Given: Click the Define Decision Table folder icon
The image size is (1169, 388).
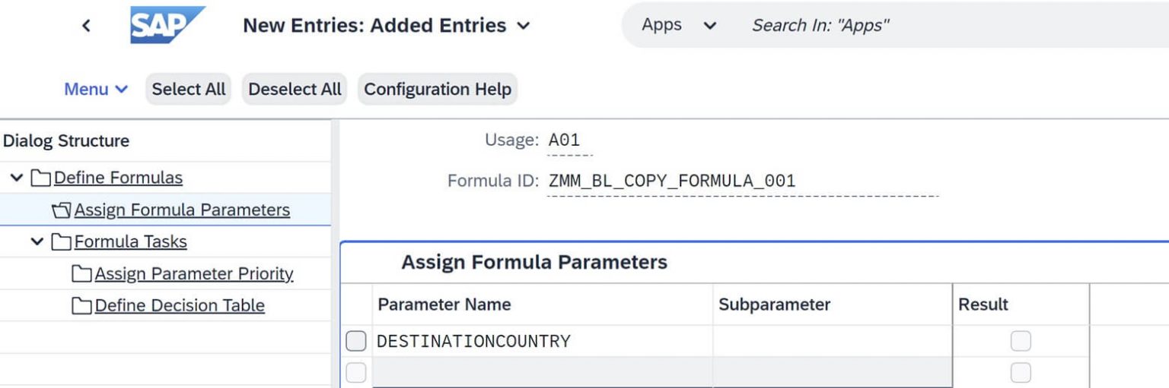Looking at the screenshot, I should [x=81, y=306].
